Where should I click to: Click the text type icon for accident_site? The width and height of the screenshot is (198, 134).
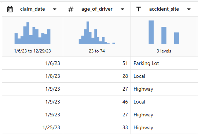click(x=139, y=9)
